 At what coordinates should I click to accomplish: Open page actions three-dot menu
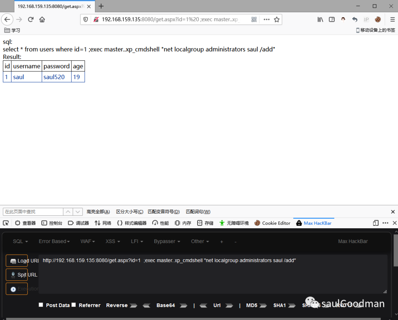point(266,20)
